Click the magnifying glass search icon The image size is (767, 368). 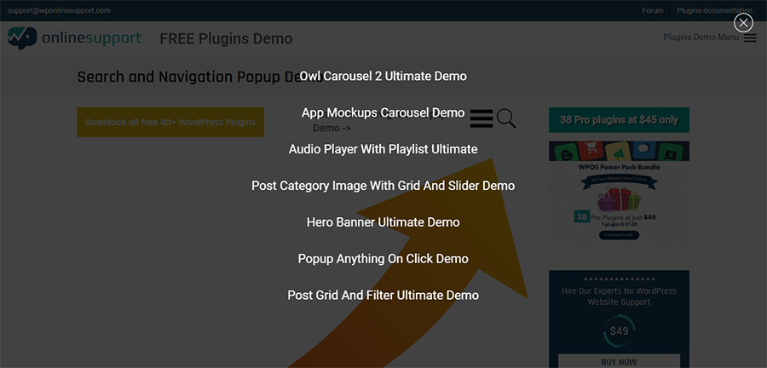pos(506,118)
